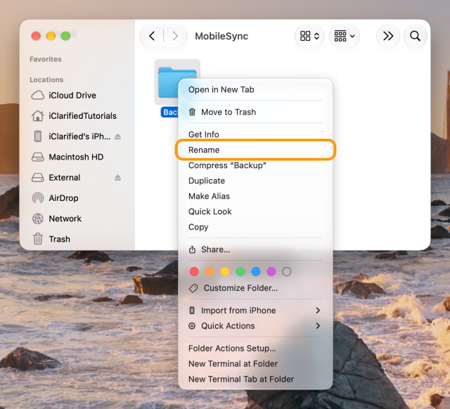Viewport: 450px width, 409px height.
Task: Click the Macintosh HD drive icon
Action: click(x=37, y=157)
